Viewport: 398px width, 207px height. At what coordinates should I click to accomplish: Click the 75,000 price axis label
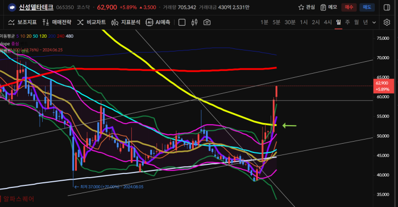tap(383, 38)
